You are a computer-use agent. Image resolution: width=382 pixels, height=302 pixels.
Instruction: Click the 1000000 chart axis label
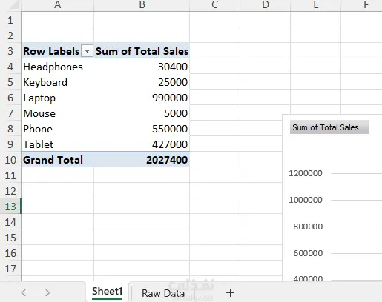(x=306, y=200)
